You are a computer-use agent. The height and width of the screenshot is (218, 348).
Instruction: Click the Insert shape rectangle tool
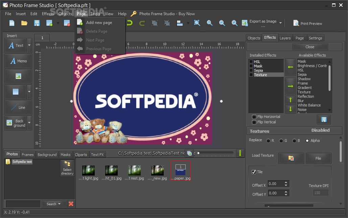pos(16,92)
